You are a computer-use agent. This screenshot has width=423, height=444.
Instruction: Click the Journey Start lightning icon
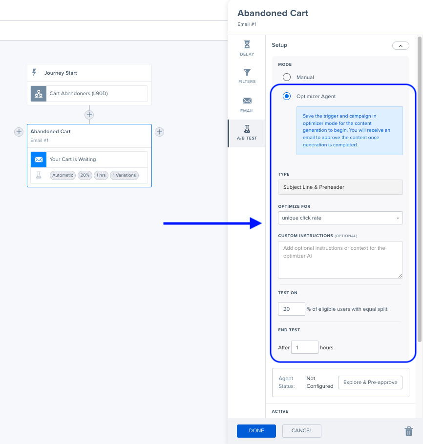click(34, 73)
